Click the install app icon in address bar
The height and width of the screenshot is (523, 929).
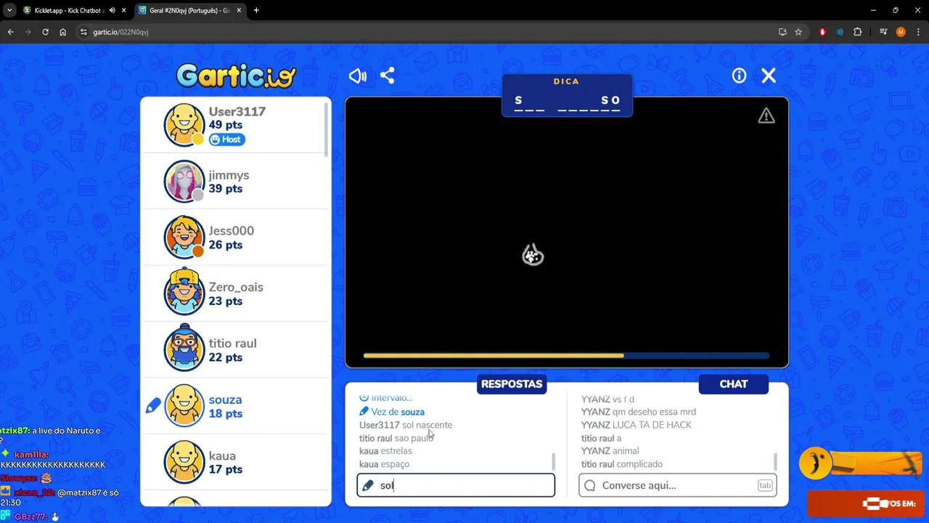[782, 32]
